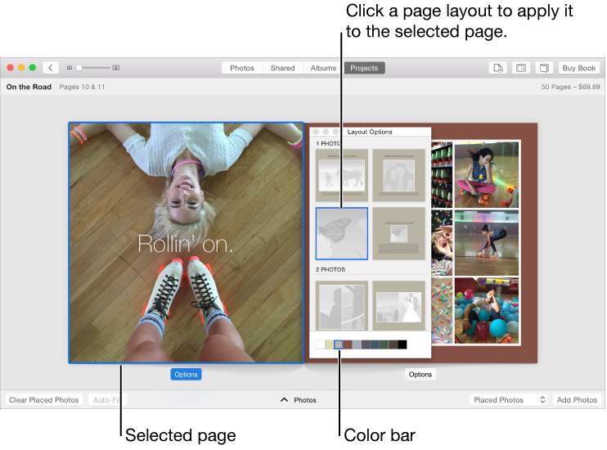
Task: Click the Options button under right page
Action: point(420,375)
